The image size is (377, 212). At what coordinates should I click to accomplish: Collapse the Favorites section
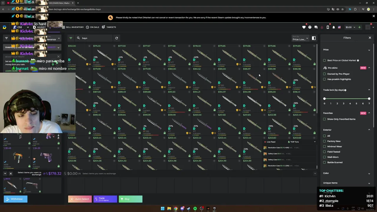(369, 113)
